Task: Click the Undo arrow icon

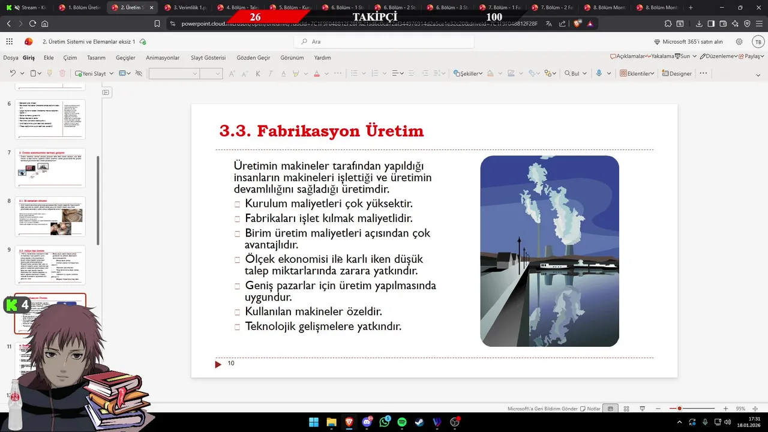Action: click(13, 73)
